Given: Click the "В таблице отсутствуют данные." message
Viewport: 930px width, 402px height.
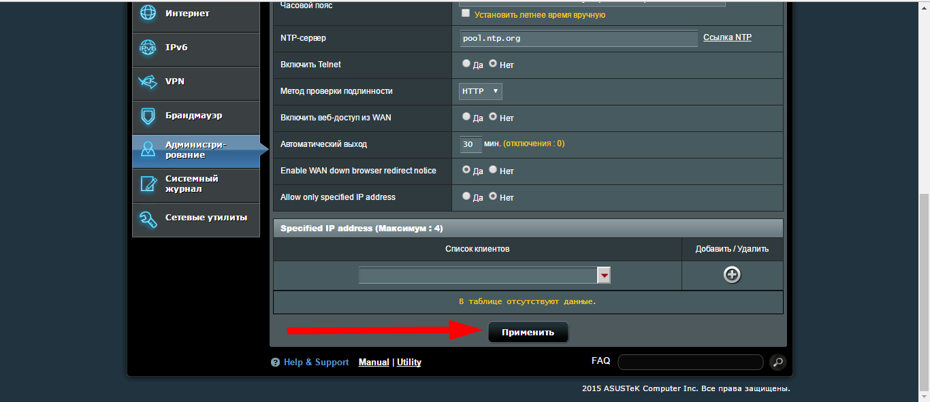Looking at the screenshot, I should point(528,301).
